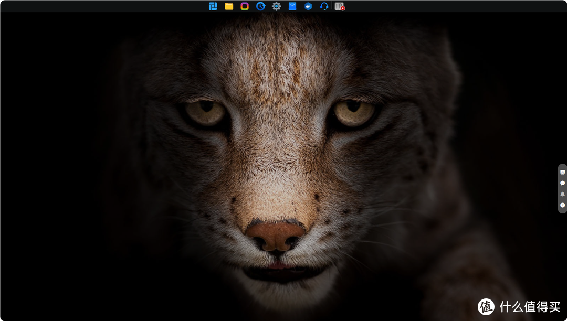Click the lynx's right-side eye on wallpaper

click(x=353, y=112)
